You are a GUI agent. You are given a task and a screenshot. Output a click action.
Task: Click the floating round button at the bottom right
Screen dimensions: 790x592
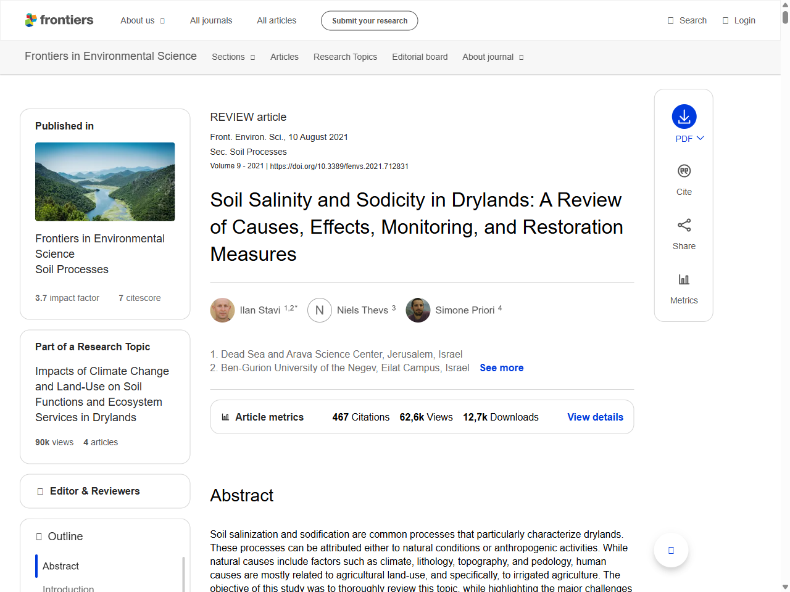click(671, 550)
